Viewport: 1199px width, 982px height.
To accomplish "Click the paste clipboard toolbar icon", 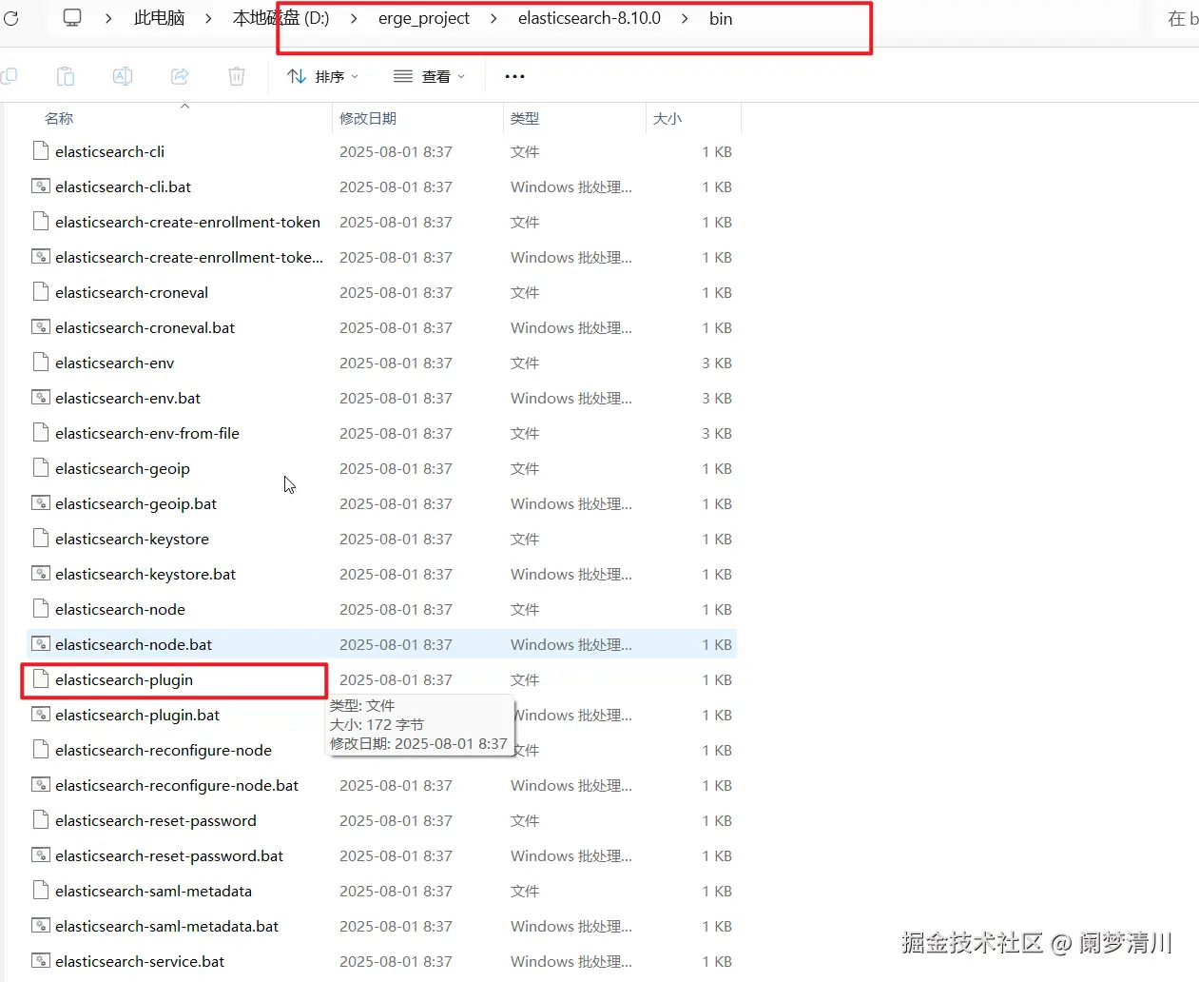I will pos(66,76).
